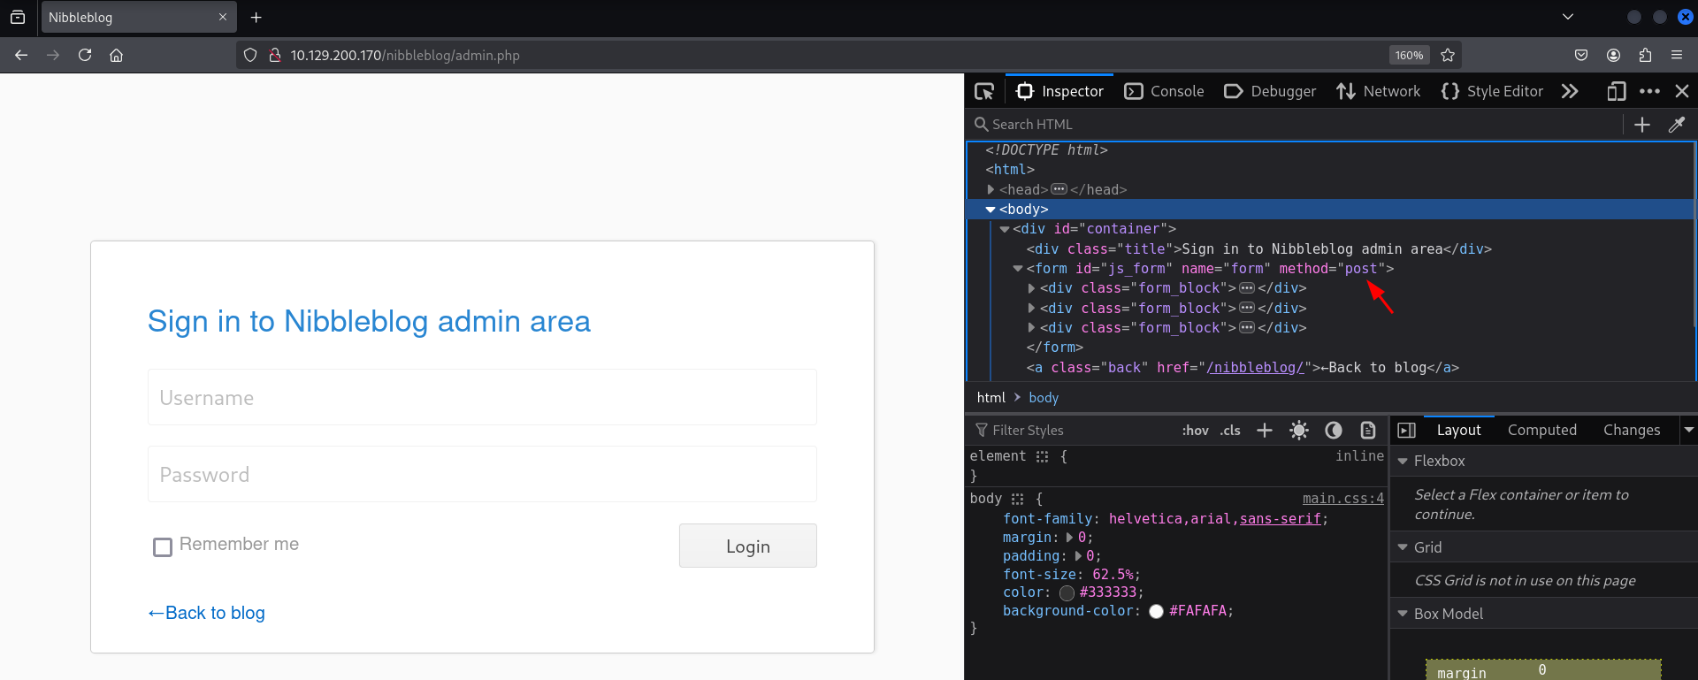Open responsive design mode icon
The width and height of the screenshot is (1698, 680).
click(1616, 91)
